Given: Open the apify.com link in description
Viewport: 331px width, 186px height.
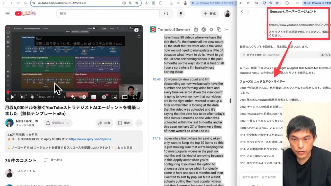Looking at the screenshot, I should 90,139.
